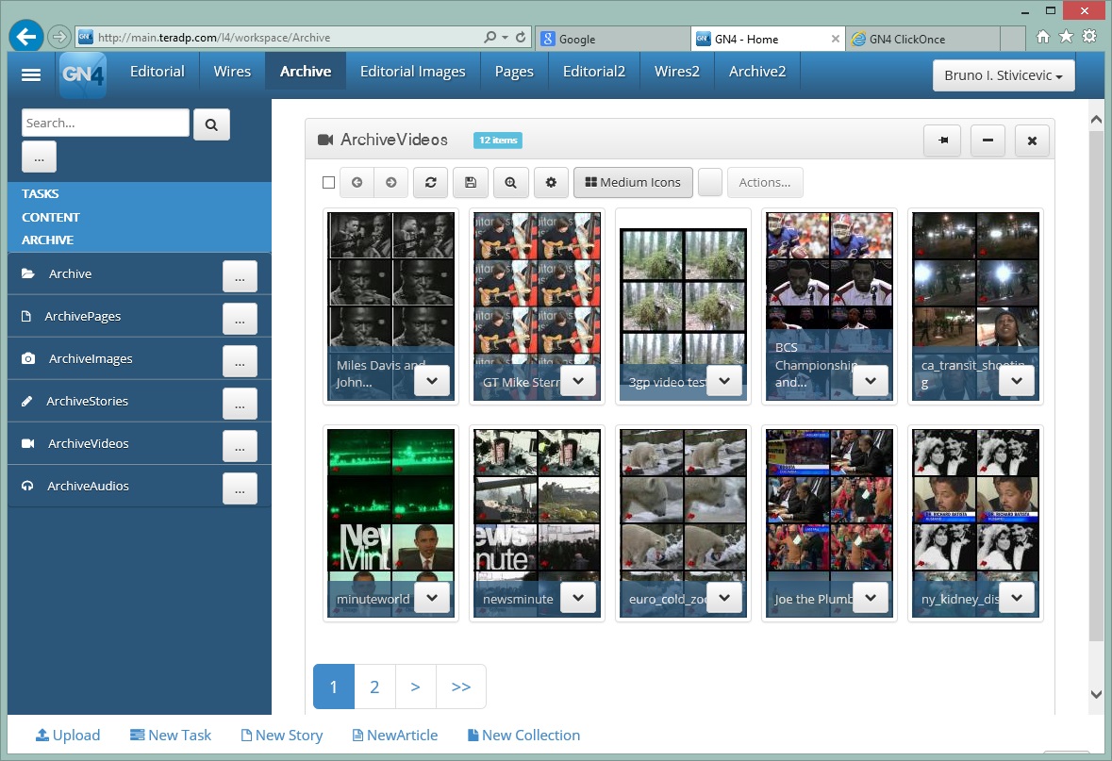Click NewArticle link
This screenshot has width=1112, height=761.
(x=395, y=736)
